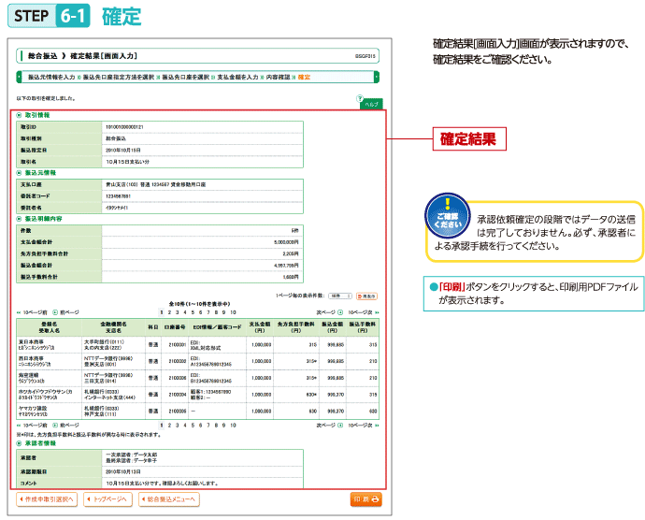Screen dimensions: 645x520
Task: Select page 7 in bottom pagination
Action: [x=208, y=426]
